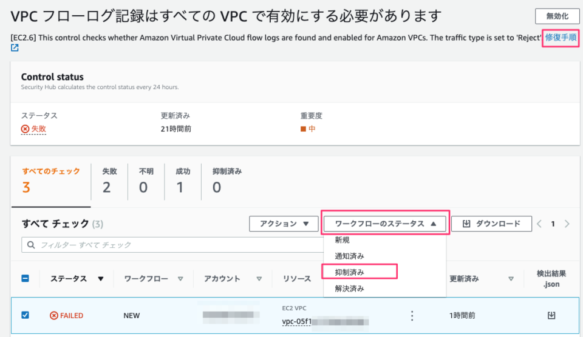This screenshot has width=583, height=337.
Task: Click the external link icon below the description
Action: 15,48
